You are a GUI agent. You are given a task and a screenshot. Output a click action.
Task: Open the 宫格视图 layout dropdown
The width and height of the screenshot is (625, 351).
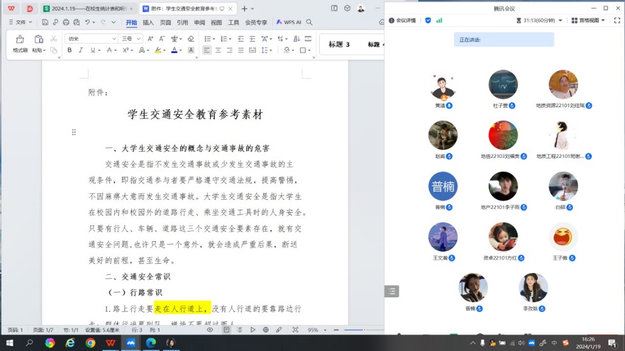(589, 20)
